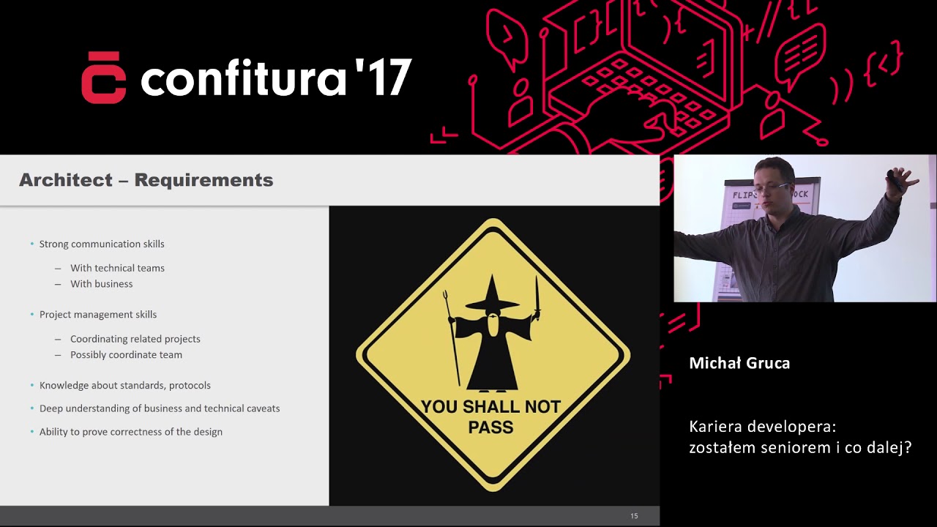
Task: Click "Ability to prove correctness of the design"
Action: pos(131,432)
